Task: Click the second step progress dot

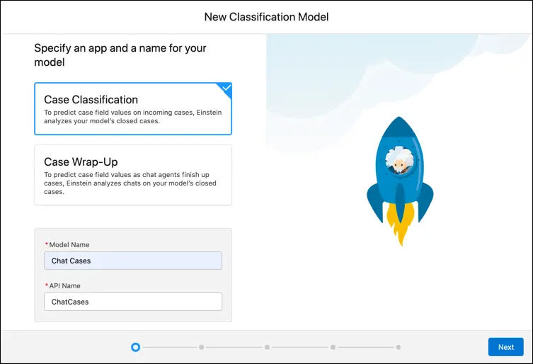Action: click(x=202, y=347)
